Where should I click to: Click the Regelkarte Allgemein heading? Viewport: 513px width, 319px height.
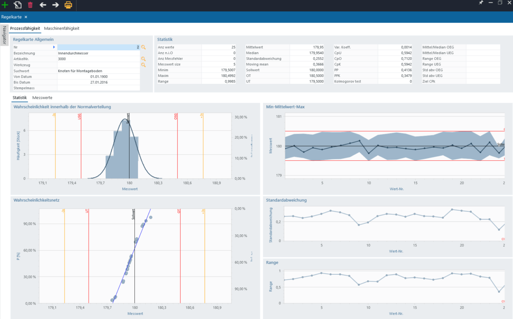33,39
